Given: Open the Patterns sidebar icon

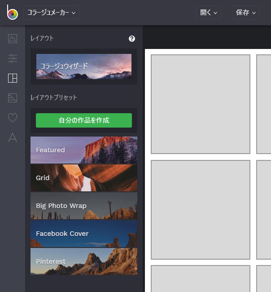Looking at the screenshot, I should (13, 98).
